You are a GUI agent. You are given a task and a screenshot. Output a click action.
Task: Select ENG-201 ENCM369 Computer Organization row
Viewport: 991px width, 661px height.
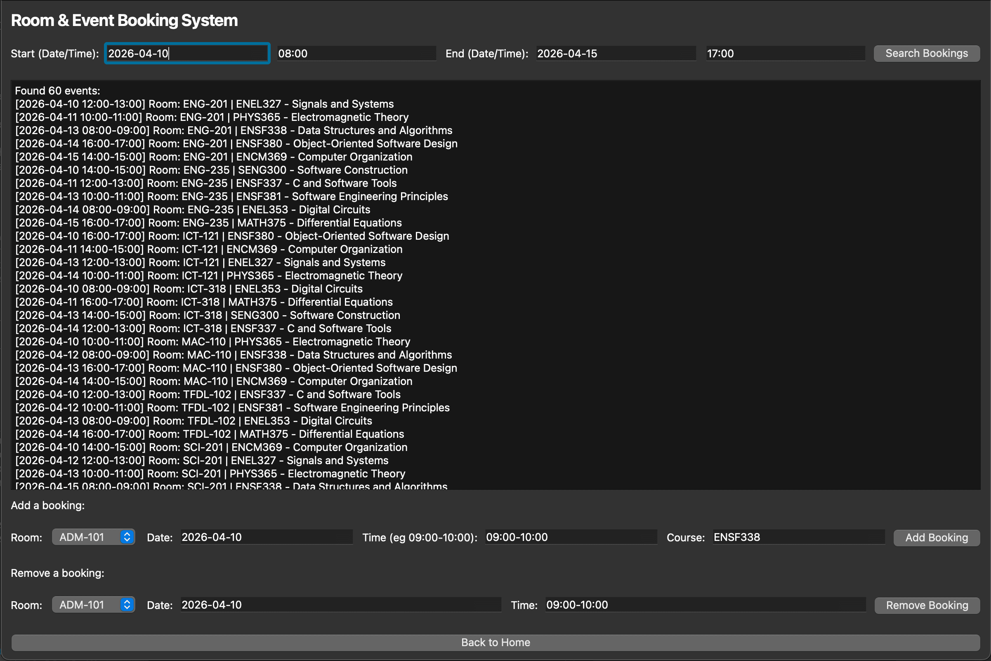click(x=214, y=157)
